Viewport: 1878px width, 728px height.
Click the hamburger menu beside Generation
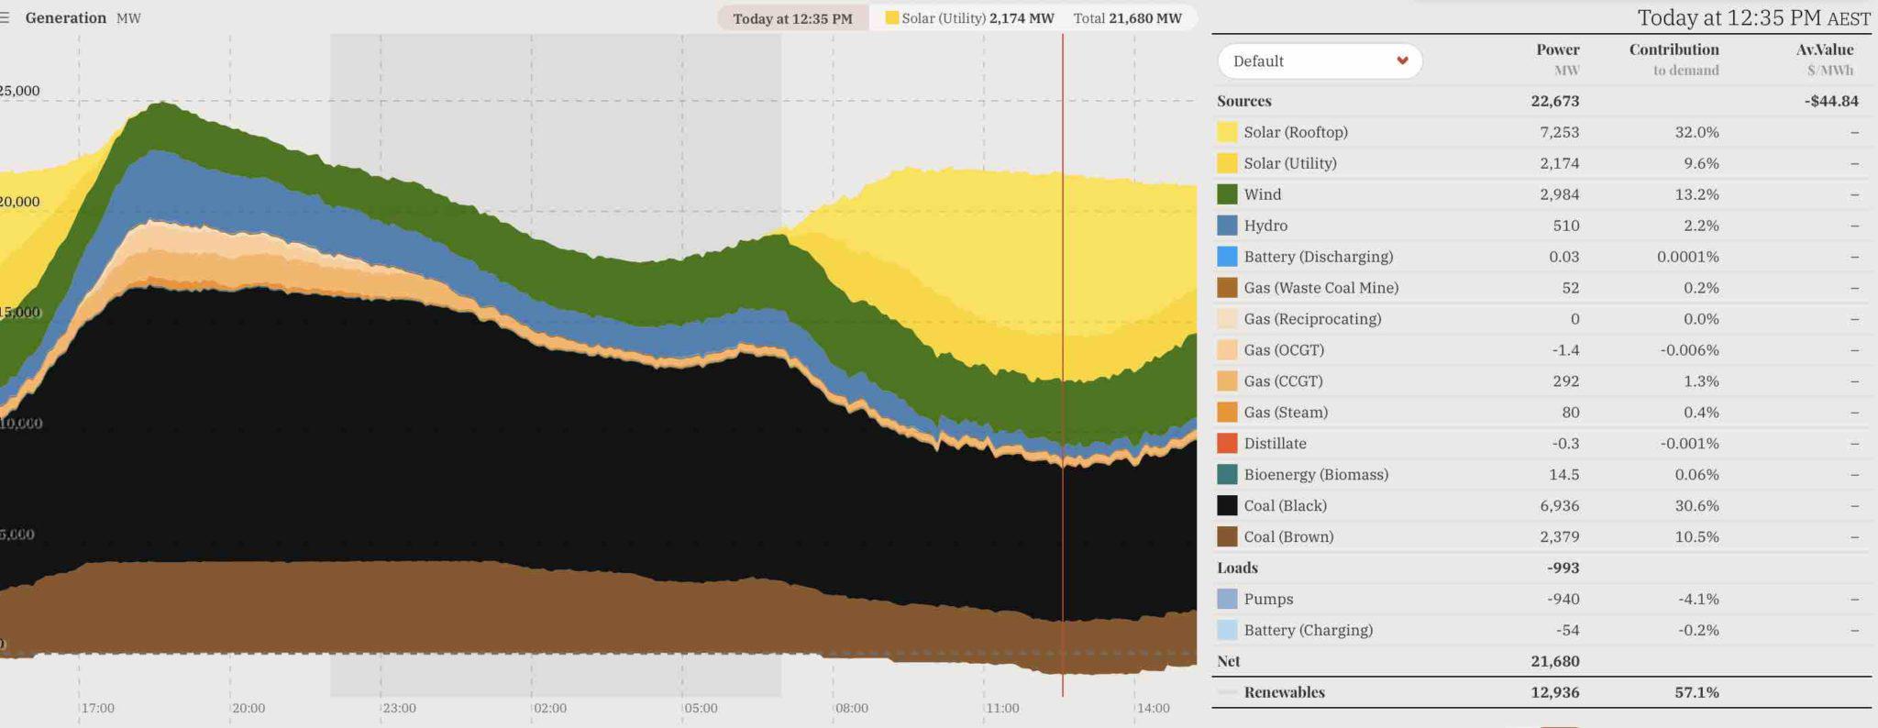[x=5, y=17]
